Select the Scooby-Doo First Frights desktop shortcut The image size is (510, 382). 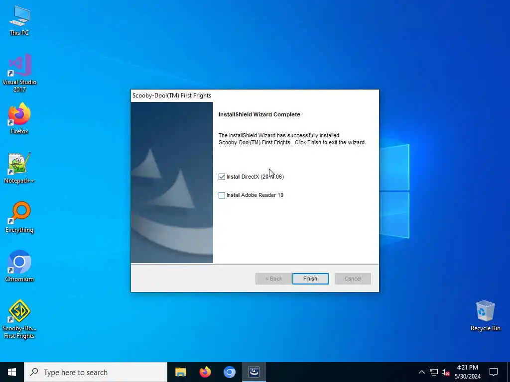(x=19, y=319)
